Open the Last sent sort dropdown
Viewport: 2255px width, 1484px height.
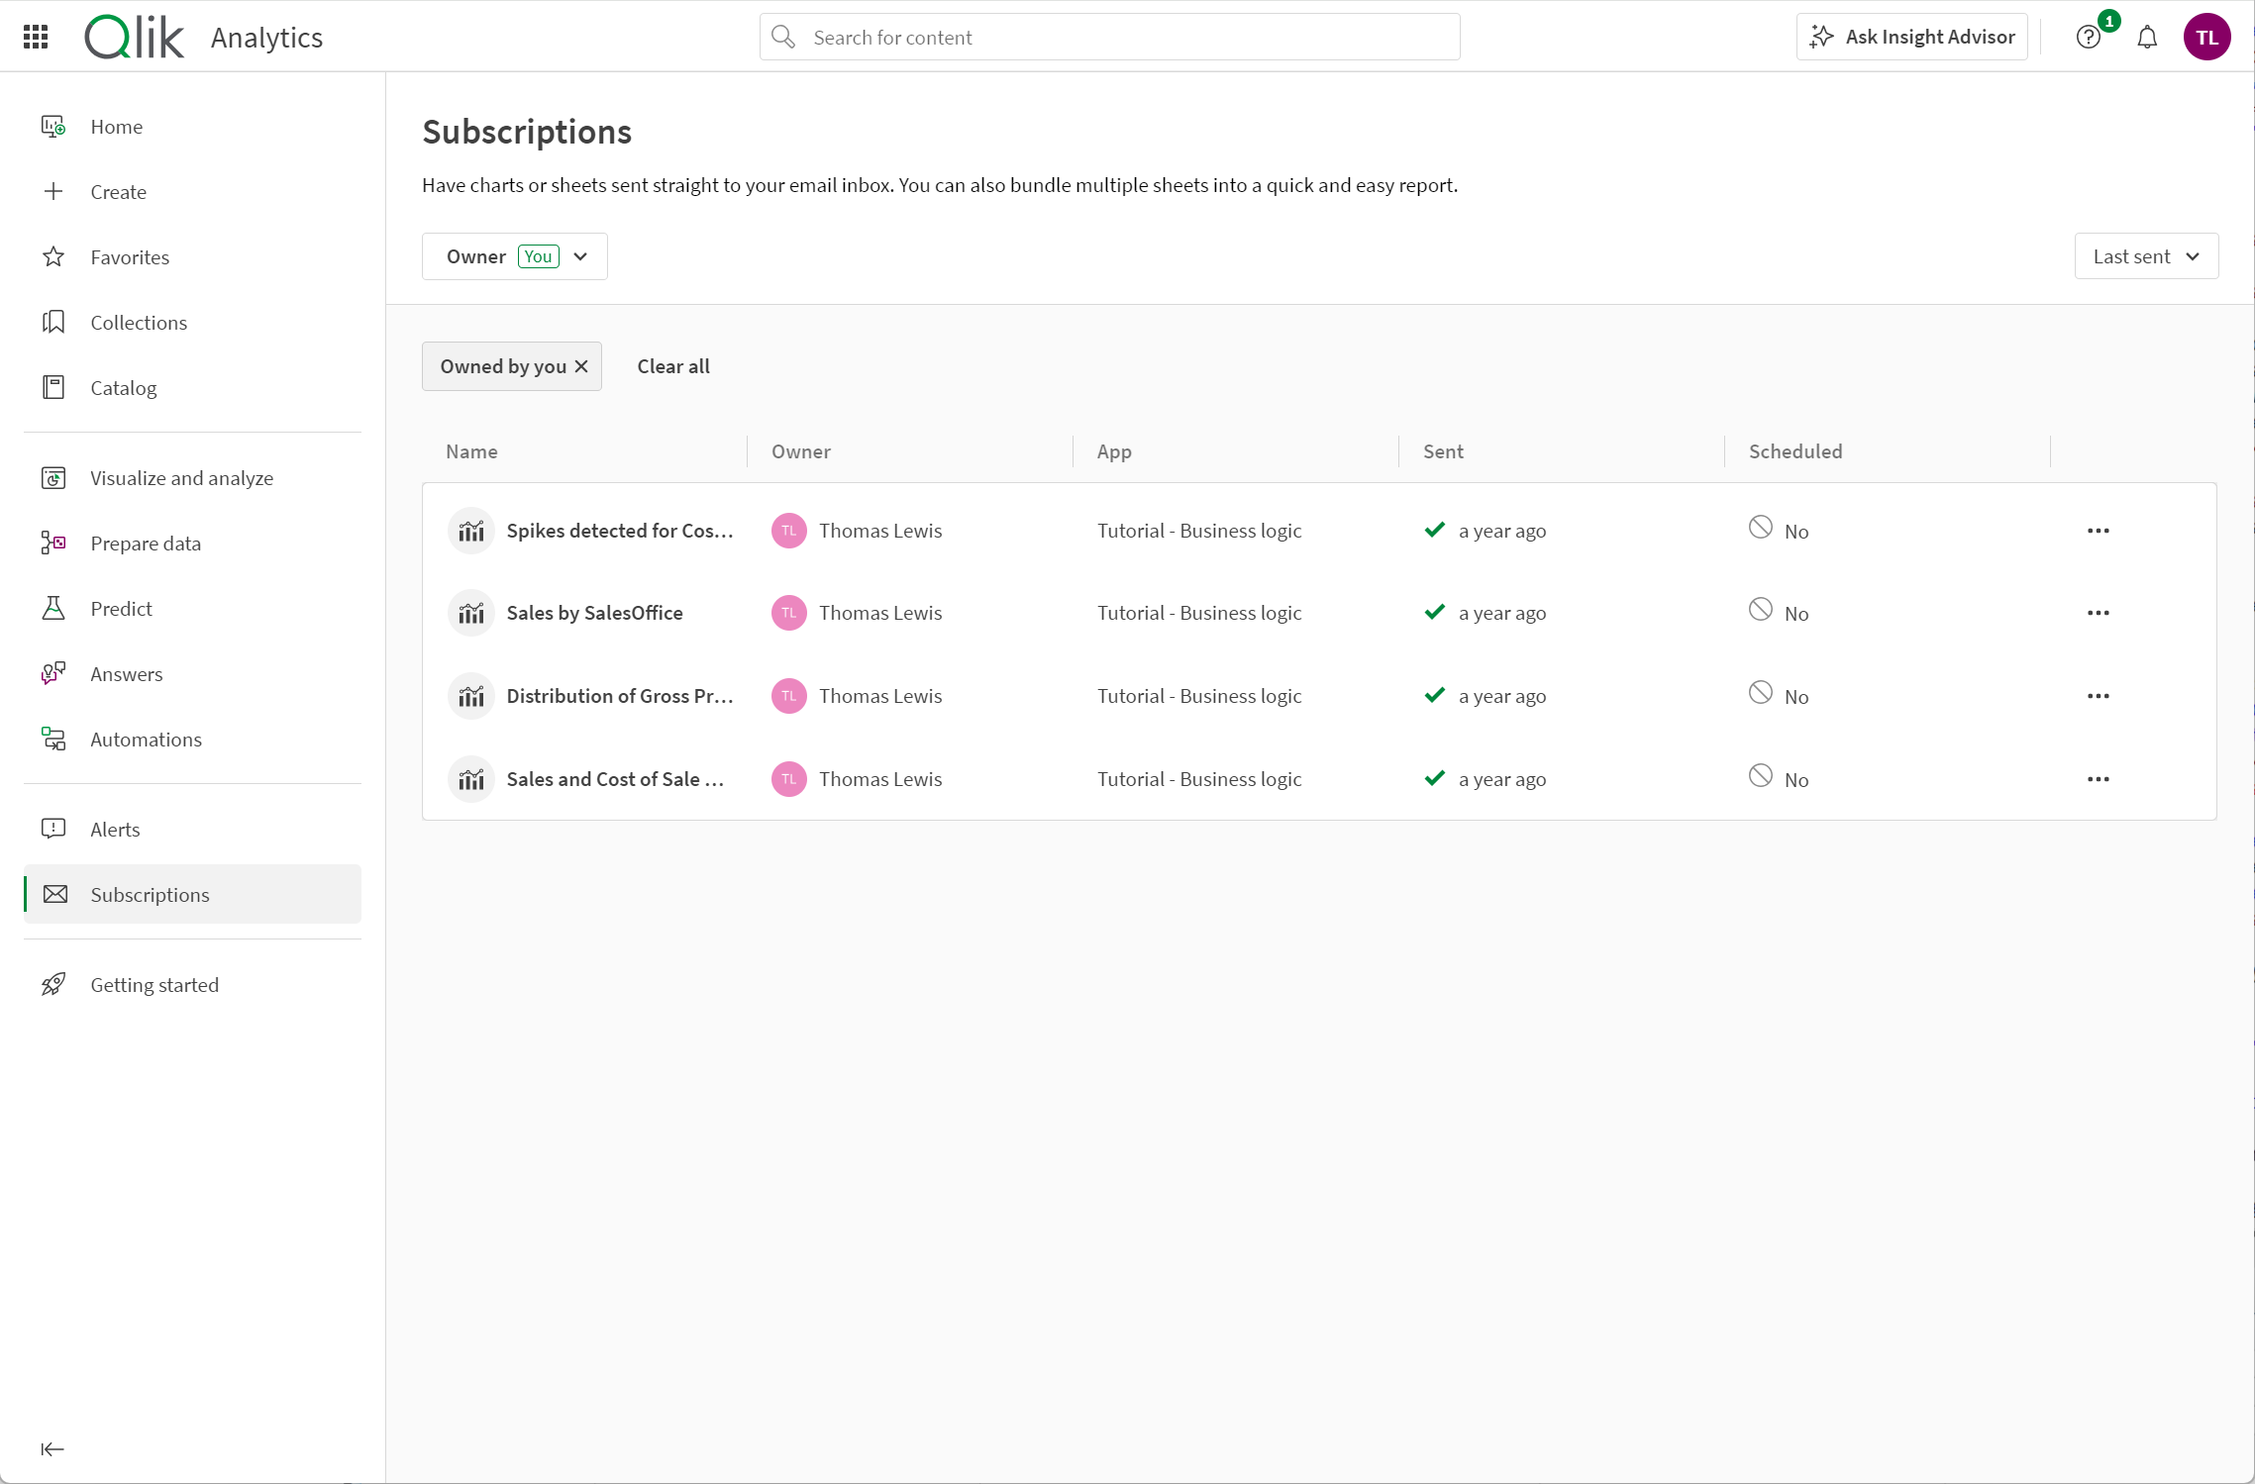click(2144, 255)
